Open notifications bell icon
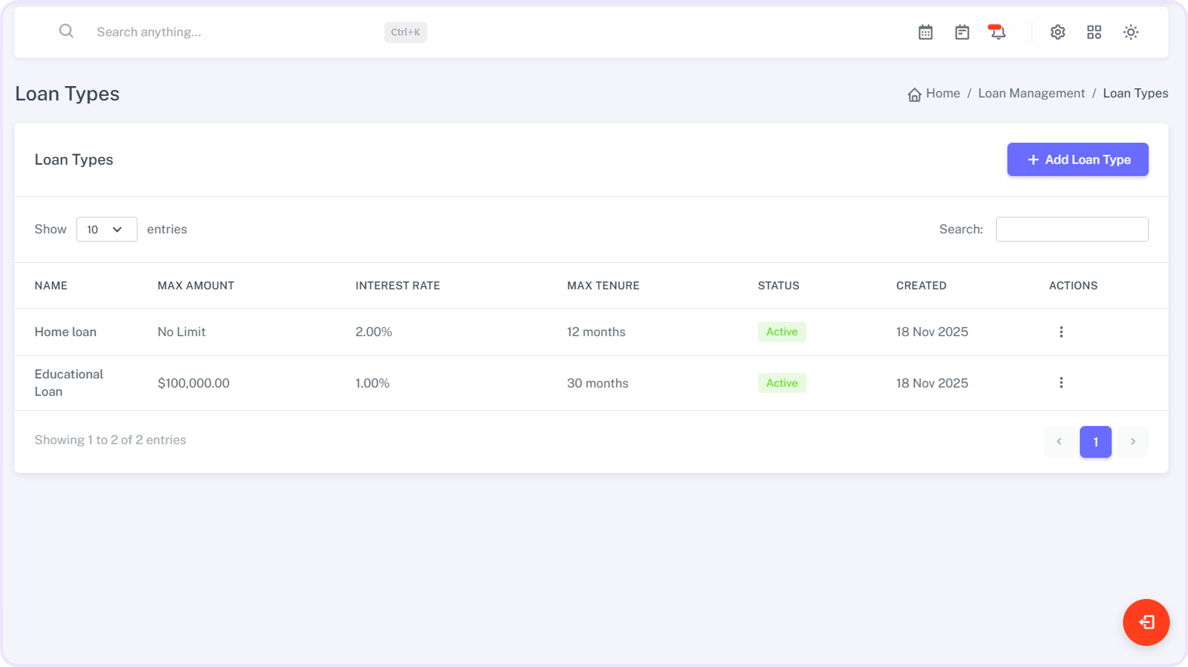The width and height of the screenshot is (1188, 667). point(998,32)
